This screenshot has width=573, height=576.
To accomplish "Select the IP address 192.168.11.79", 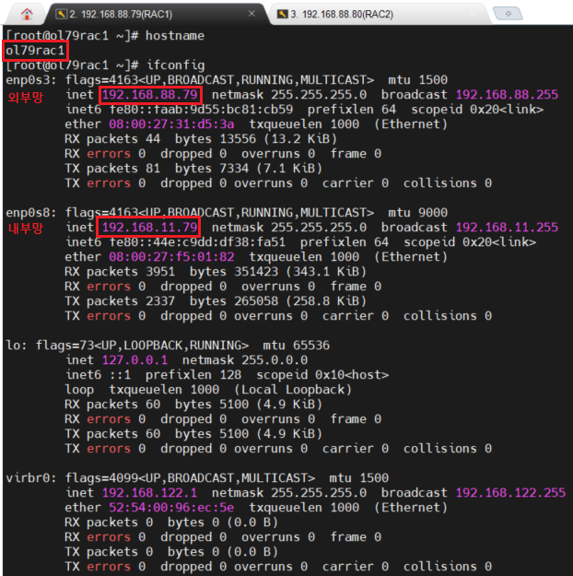I will [150, 228].
